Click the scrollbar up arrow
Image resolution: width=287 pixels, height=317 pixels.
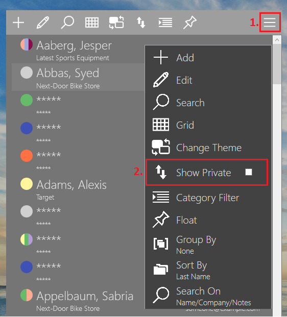[x=277, y=40]
